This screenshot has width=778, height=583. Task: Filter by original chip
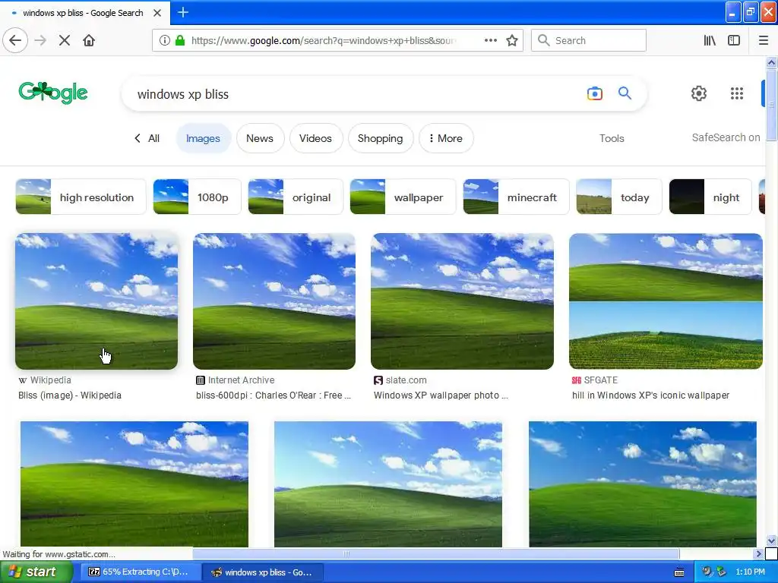(x=296, y=197)
